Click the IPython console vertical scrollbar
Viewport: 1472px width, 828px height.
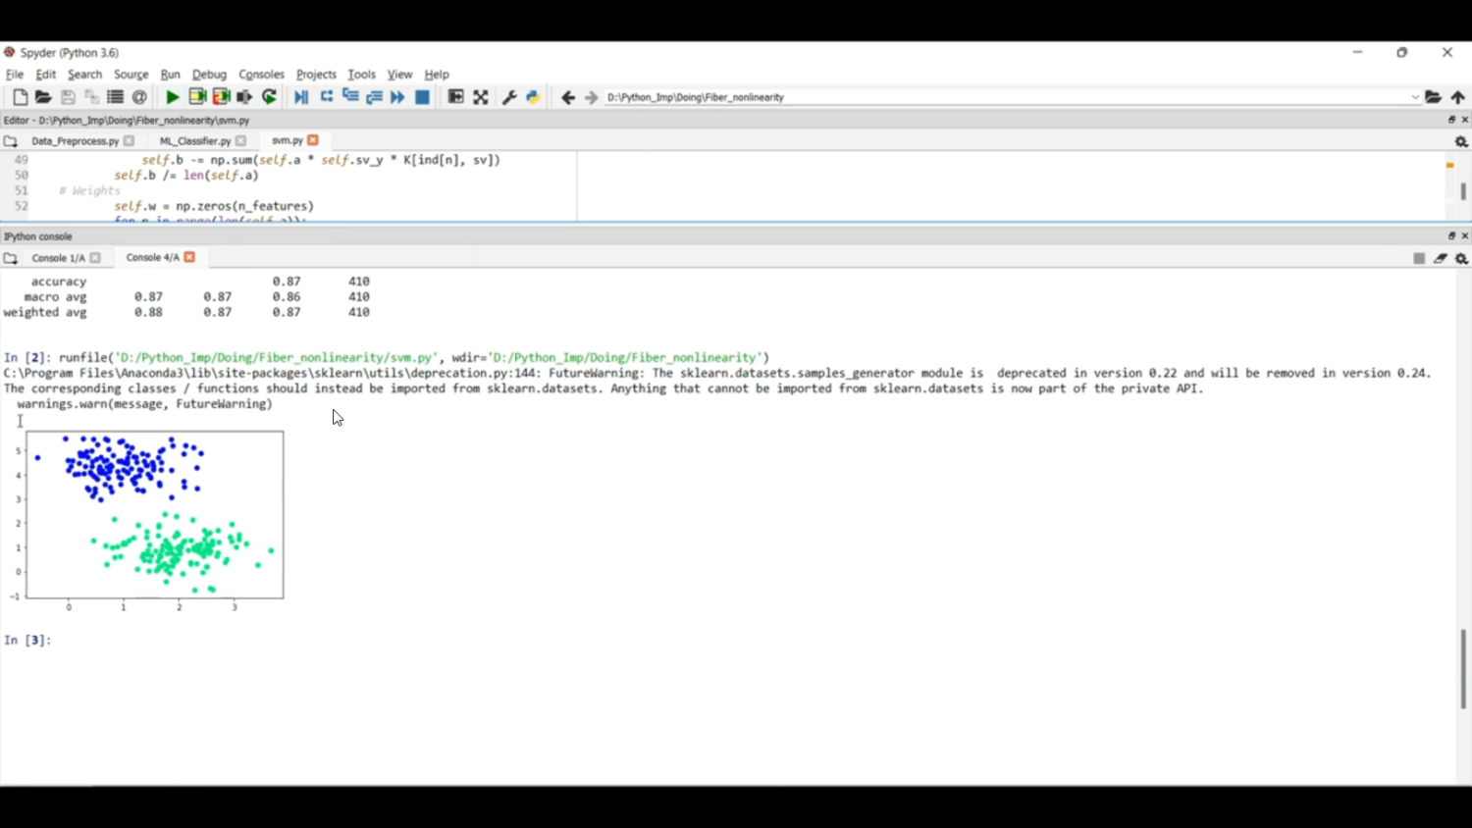click(1463, 667)
